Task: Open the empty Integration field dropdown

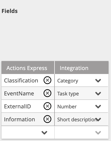Action: 98,133
